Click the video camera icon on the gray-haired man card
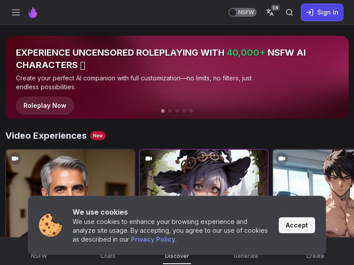 click(x=15, y=159)
